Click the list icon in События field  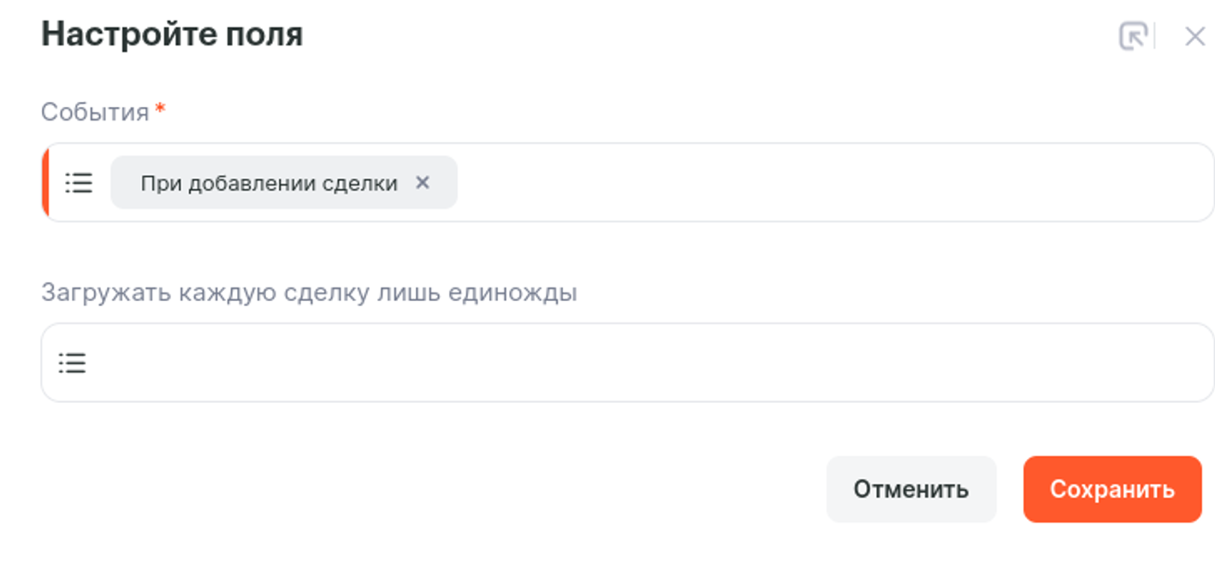pyautogui.click(x=79, y=182)
